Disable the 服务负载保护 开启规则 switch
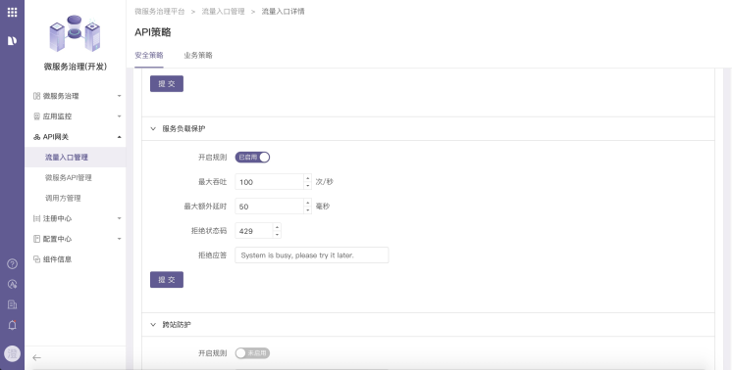 tap(252, 158)
